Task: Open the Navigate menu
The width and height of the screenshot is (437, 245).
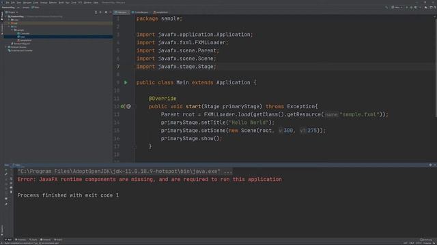Action: (27, 3)
